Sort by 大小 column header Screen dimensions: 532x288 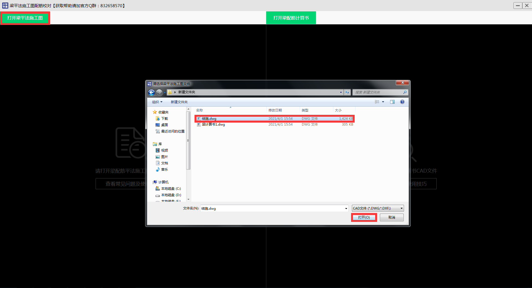tap(344, 110)
